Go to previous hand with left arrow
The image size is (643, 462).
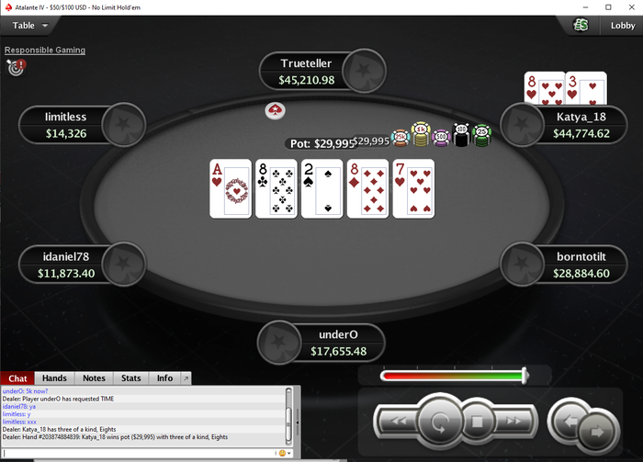coord(569,420)
